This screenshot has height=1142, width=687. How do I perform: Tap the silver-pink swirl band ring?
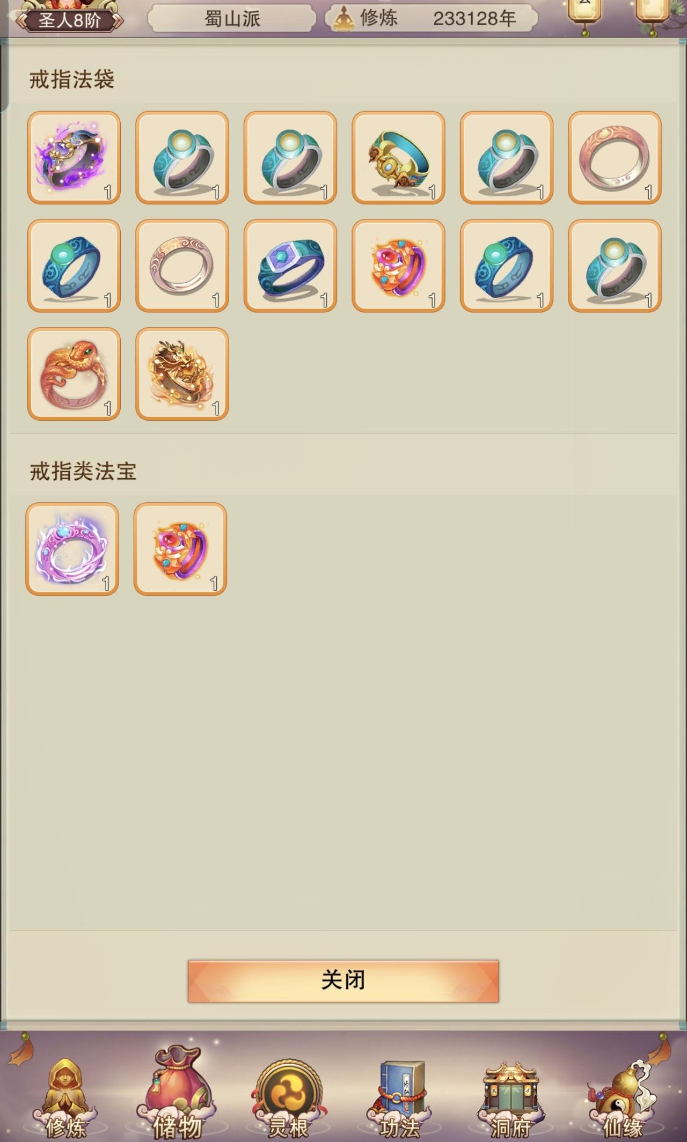182,266
